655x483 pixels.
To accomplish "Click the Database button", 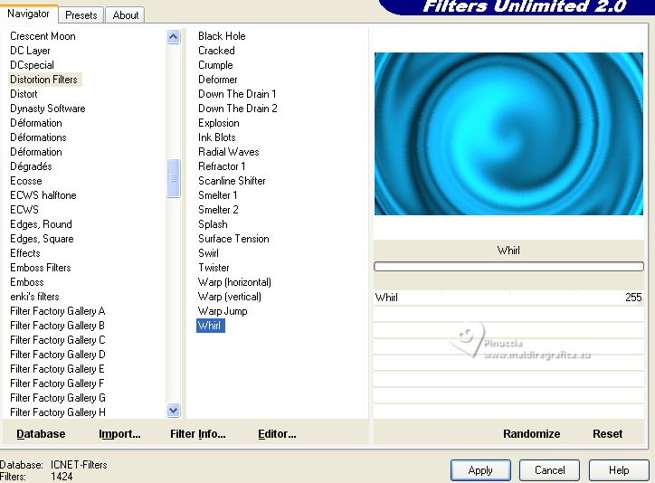I will [41, 434].
